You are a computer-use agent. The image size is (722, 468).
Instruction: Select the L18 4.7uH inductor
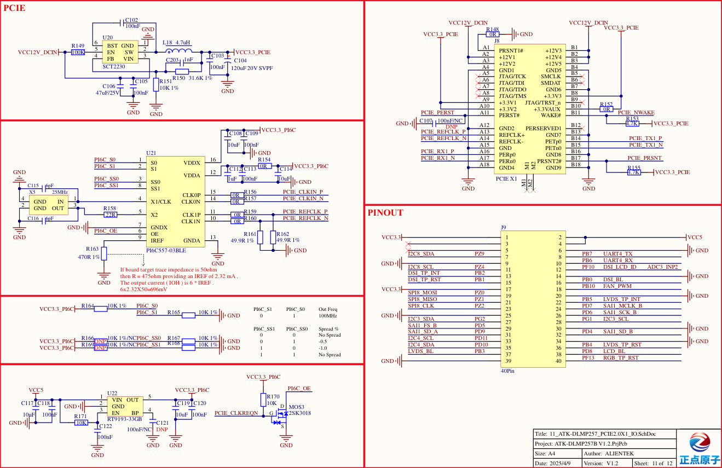(178, 51)
